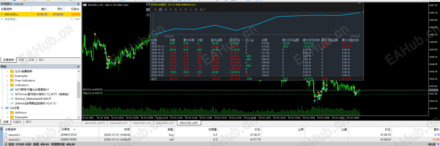Expand the 比尔·威廉姆斯 folder

tap(7, 71)
